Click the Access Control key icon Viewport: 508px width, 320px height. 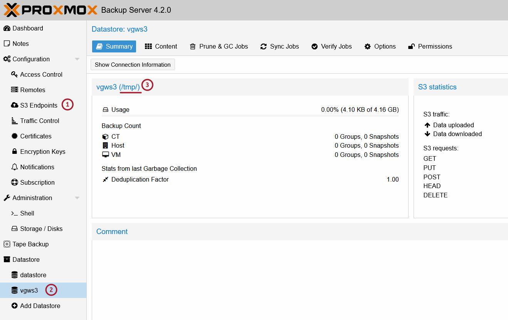[x=15, y=74]
